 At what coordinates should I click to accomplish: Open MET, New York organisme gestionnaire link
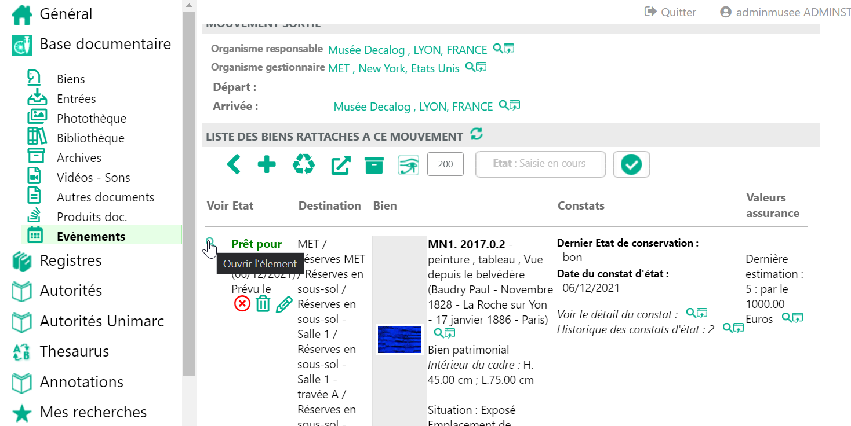point(394,68)
